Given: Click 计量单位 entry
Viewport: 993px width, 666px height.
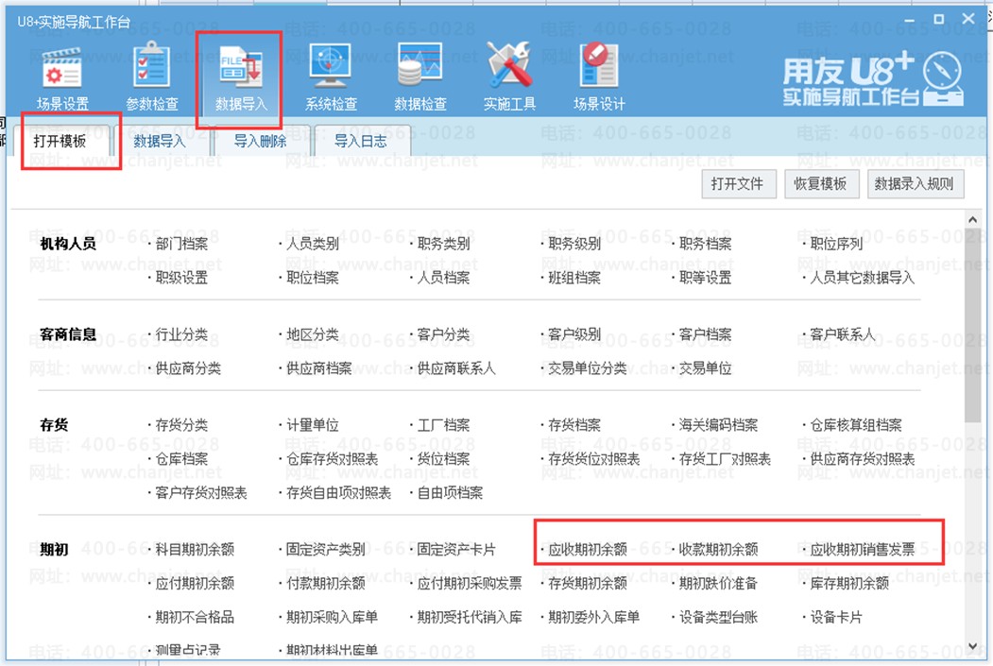Looking at the screenshot, I should 313,425.
